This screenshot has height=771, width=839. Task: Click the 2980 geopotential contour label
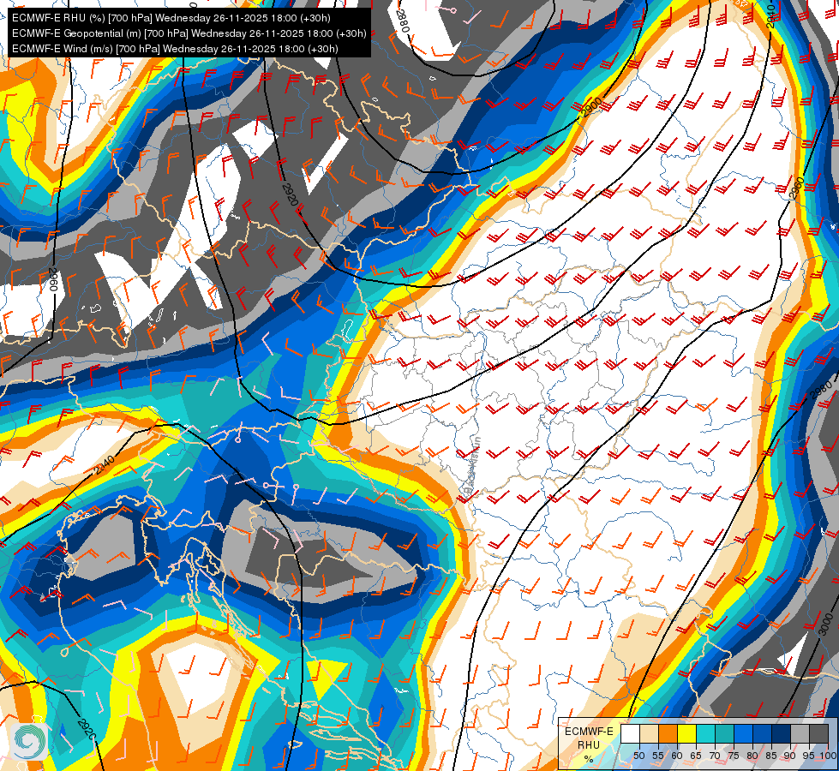point(821,390)
